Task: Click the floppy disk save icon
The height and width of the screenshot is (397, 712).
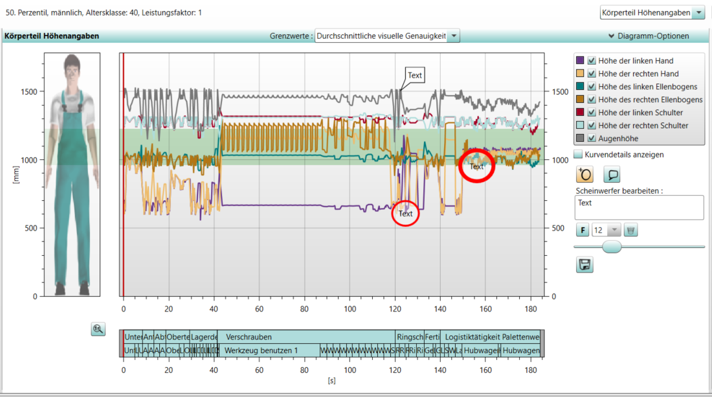Action: click(x=584, y=264)
